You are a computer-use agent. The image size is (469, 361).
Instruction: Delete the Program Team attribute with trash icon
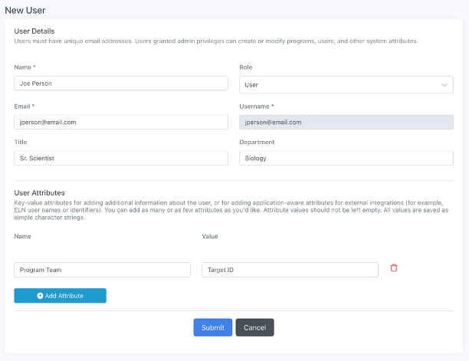click(x=394, y=267)
